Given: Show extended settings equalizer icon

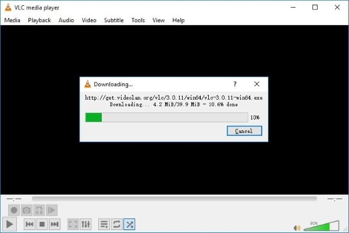Looking at the screenshot, I should (86, 224).
